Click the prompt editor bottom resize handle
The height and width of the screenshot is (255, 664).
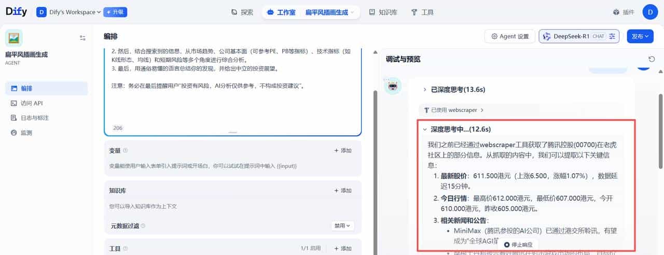click(x=232, y=133)
